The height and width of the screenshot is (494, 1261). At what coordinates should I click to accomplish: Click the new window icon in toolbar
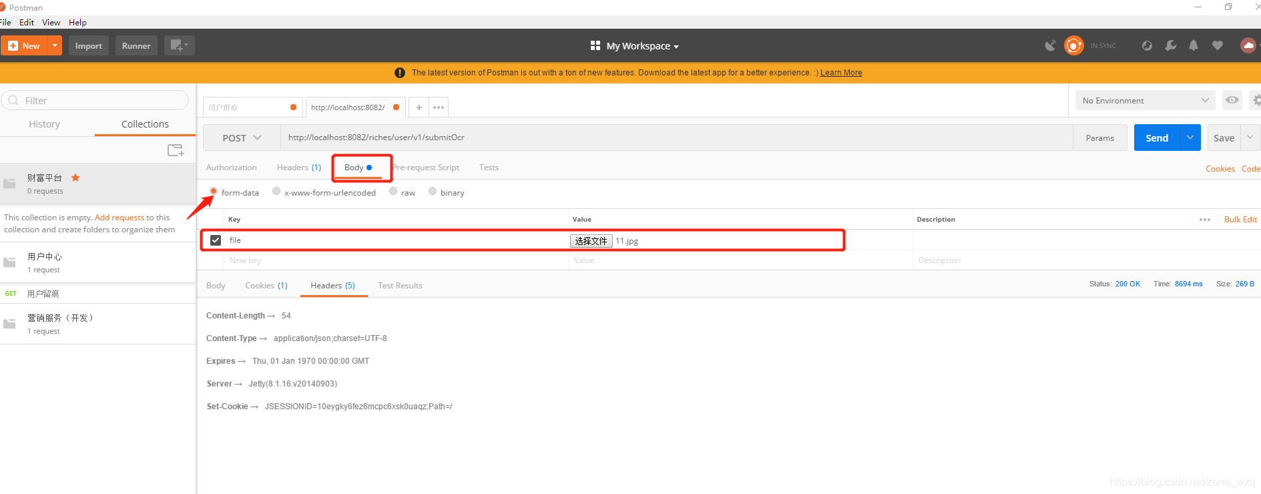coord(179,45)
